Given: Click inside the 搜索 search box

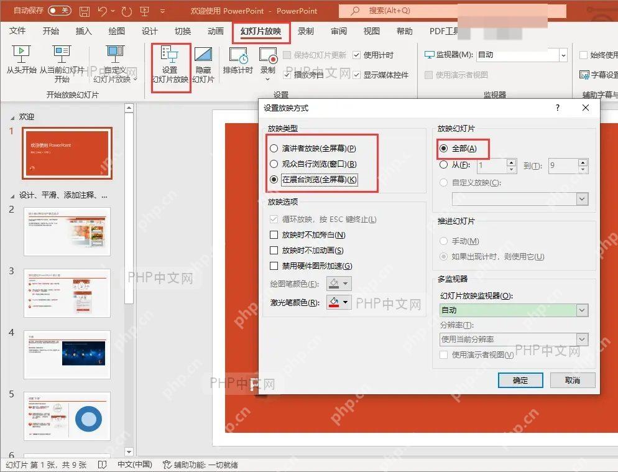Looking at the screenshot, I should click(452, 11).
